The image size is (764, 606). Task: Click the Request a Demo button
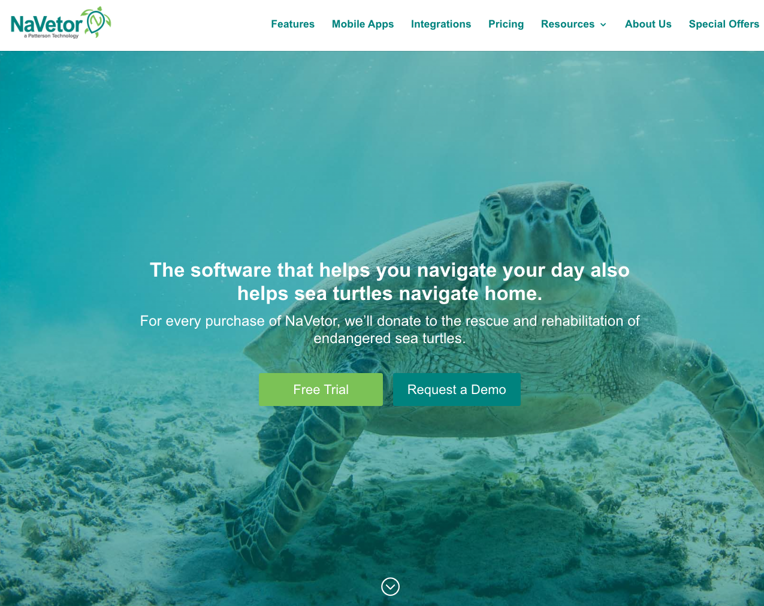click(x=457, y=389)
